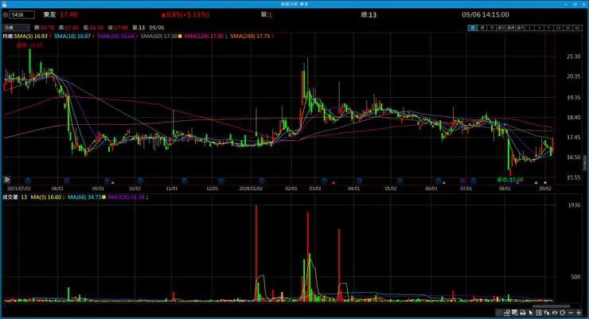589x319 pixels.
Task: Click the cyan triangle marker before 09/02
Action: (x=536, y=183)
